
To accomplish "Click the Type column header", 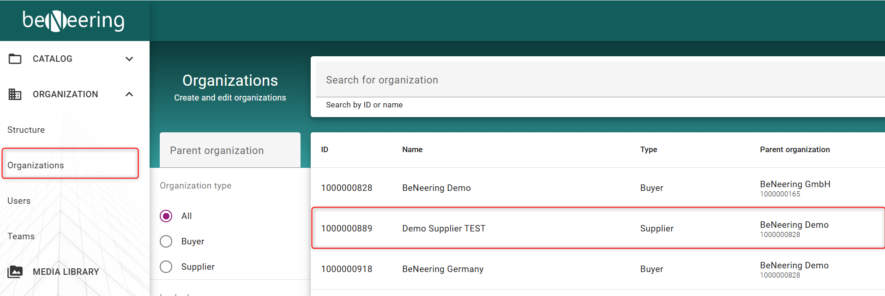I will pyautogui.click(x=649, y=150).
